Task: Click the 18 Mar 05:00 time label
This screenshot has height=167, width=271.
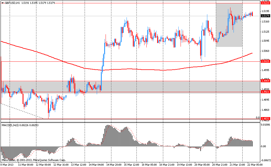Action: [x=149, y=165]
